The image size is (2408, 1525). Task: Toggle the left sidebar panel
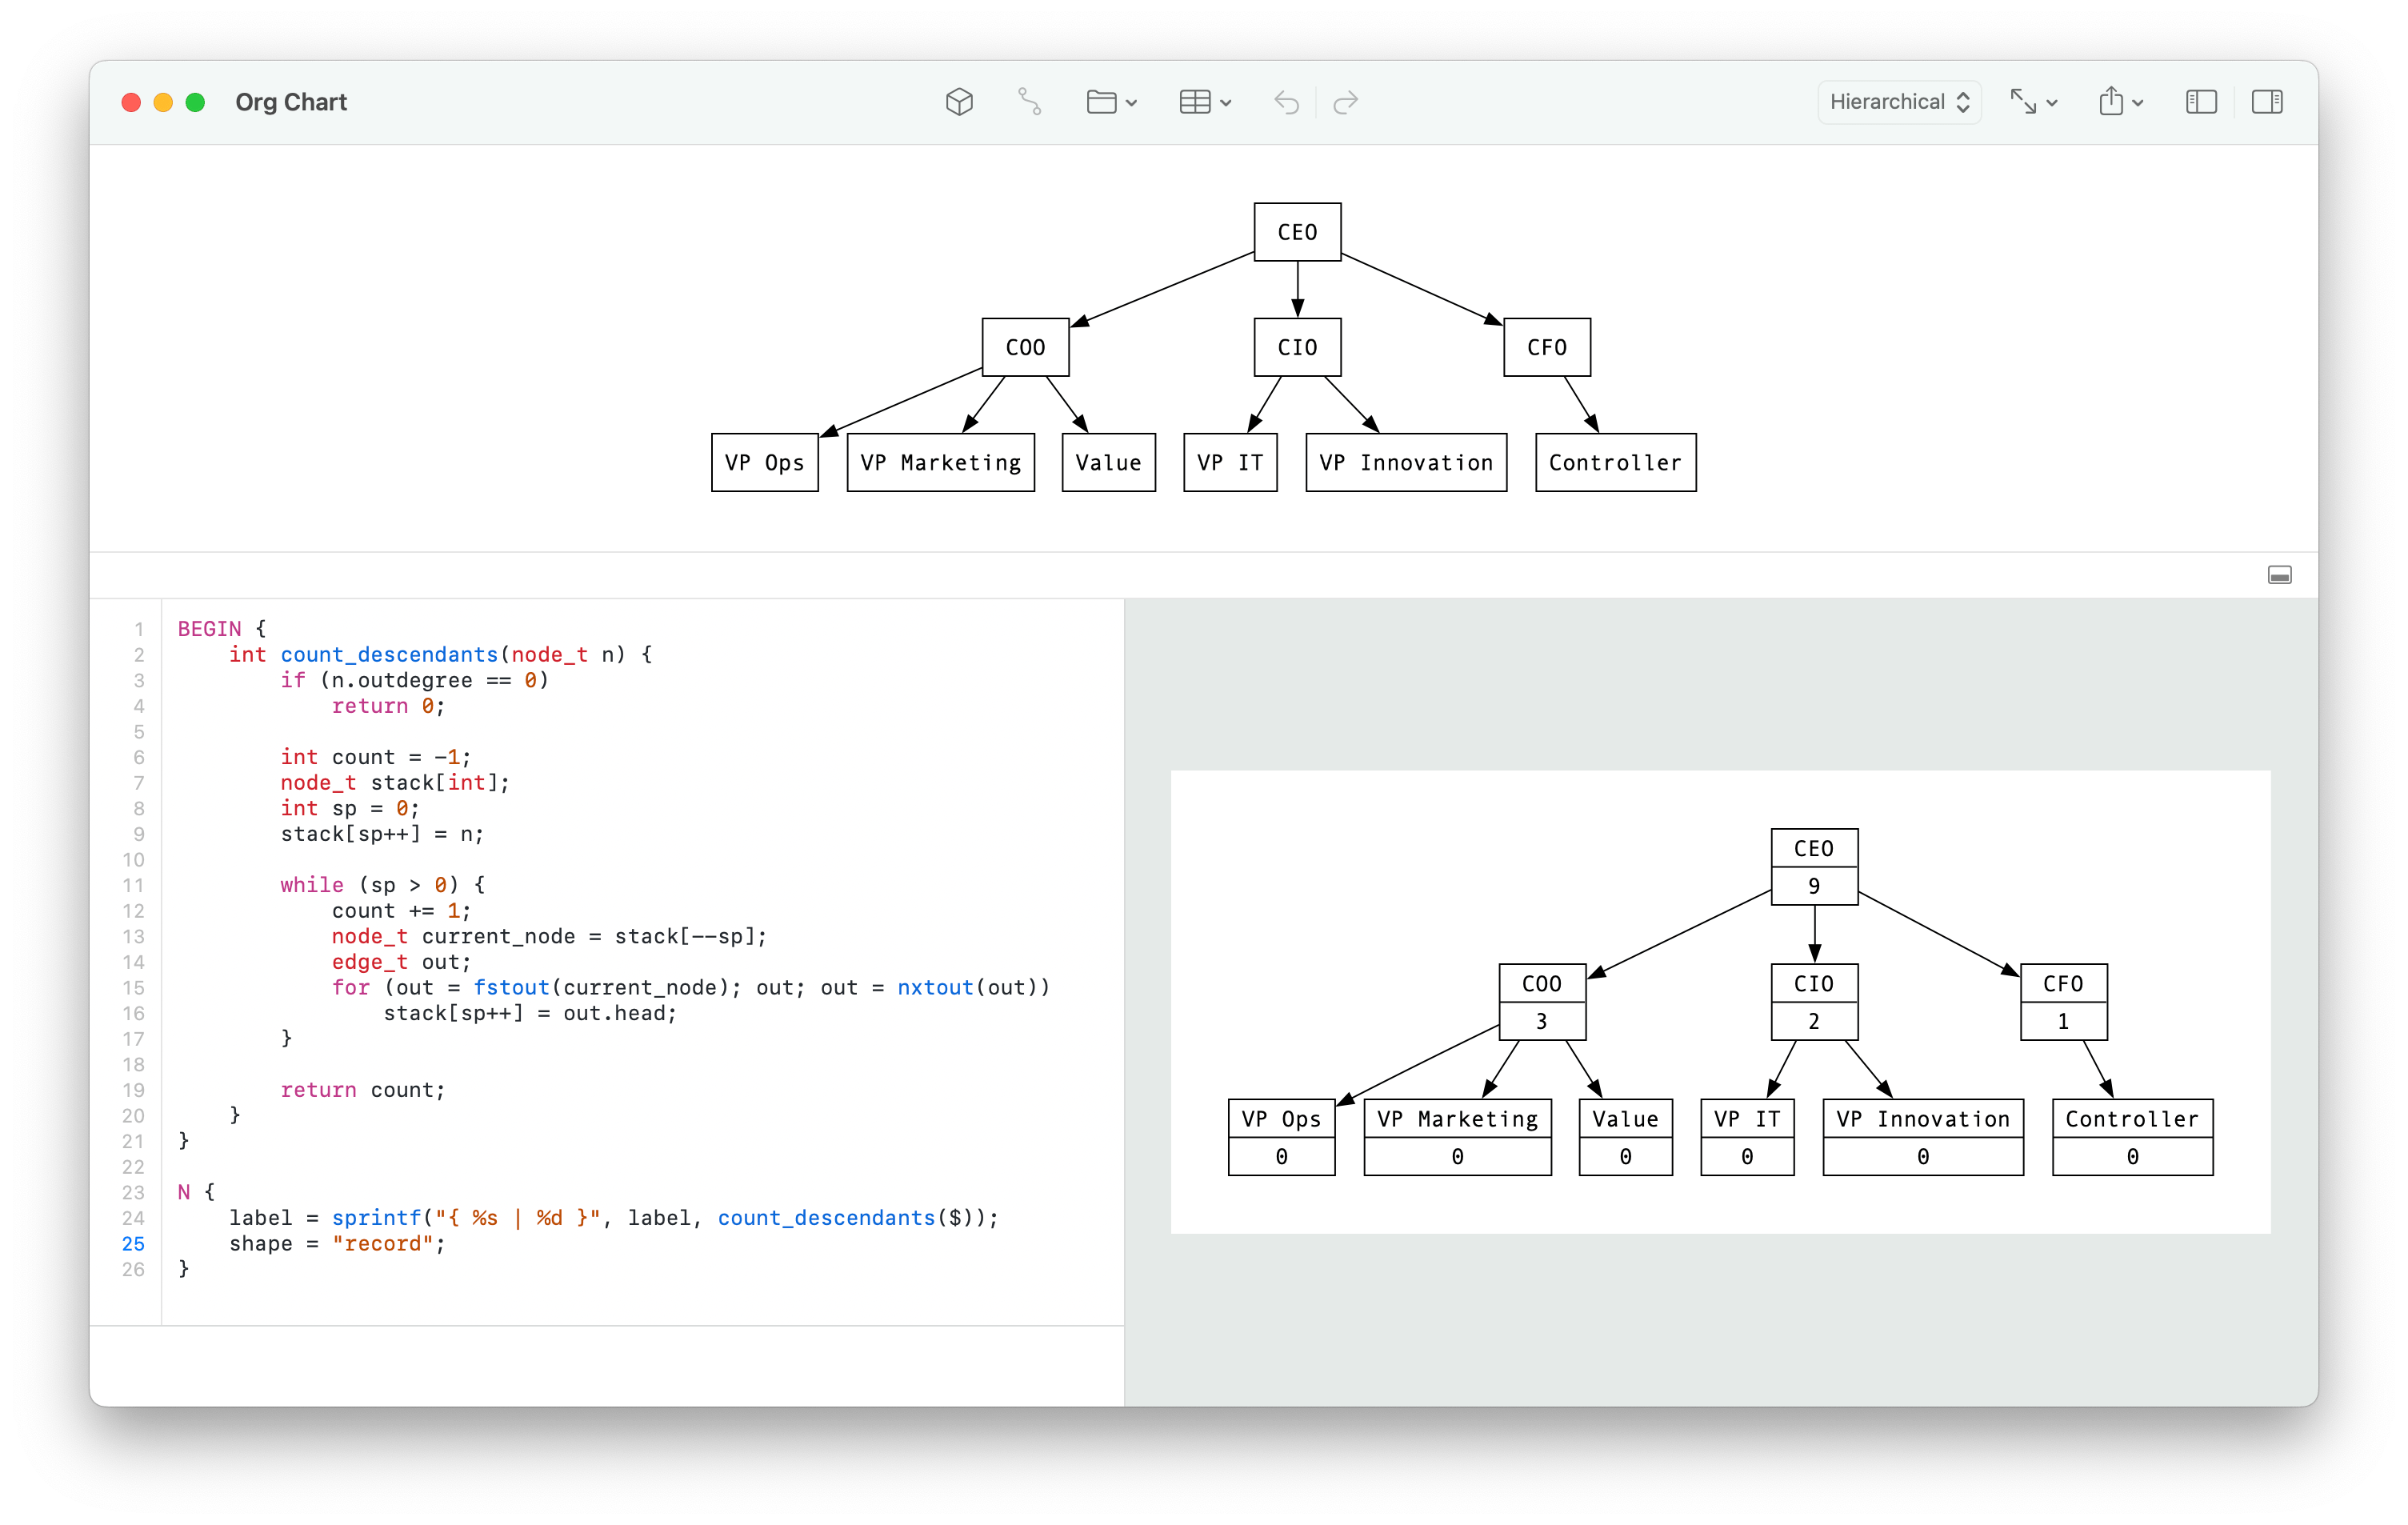click(x=2201, y=102)
